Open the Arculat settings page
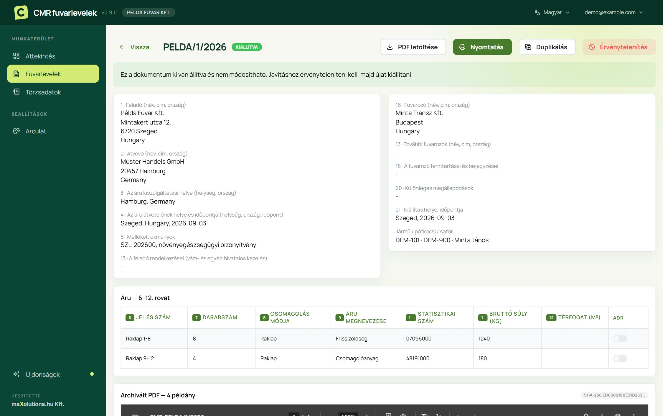This screenshot has width=663, height=416. (53, 131)
